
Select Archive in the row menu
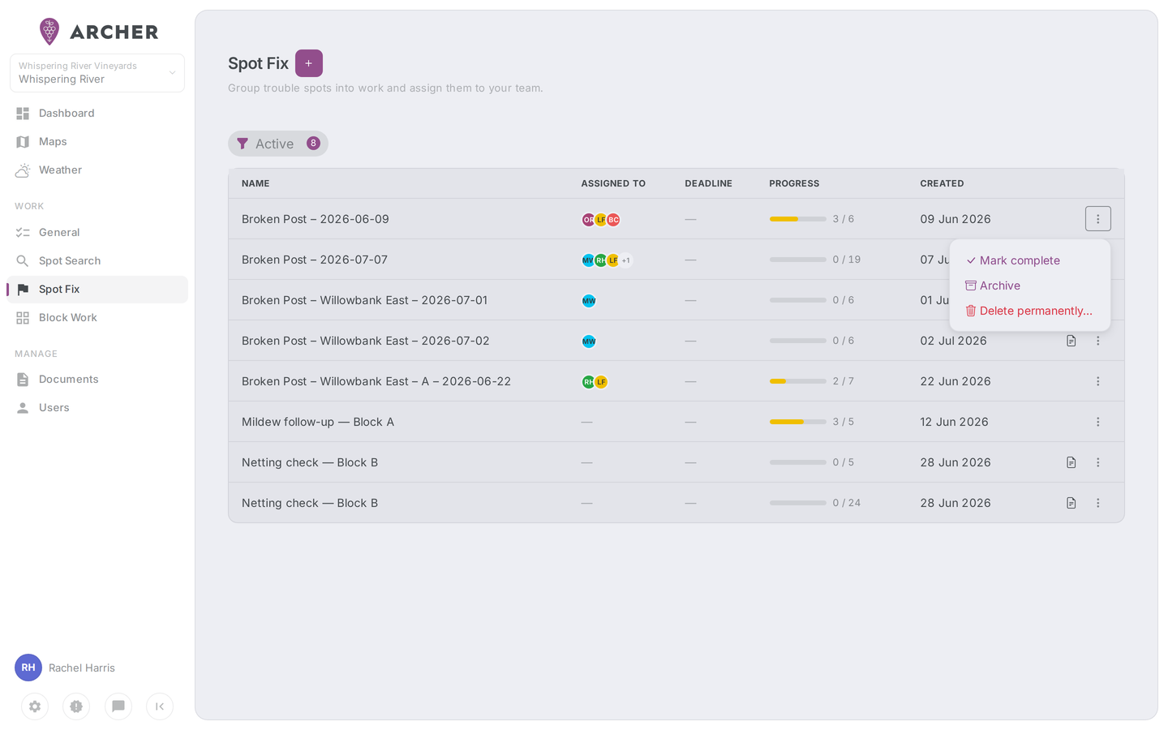[1030, 286]
